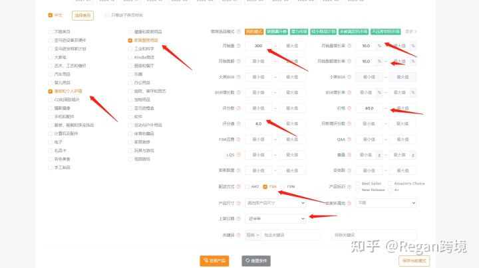Click help icon next to 评分值
This screenshot has width=479, height=268.
coord(239,123)
